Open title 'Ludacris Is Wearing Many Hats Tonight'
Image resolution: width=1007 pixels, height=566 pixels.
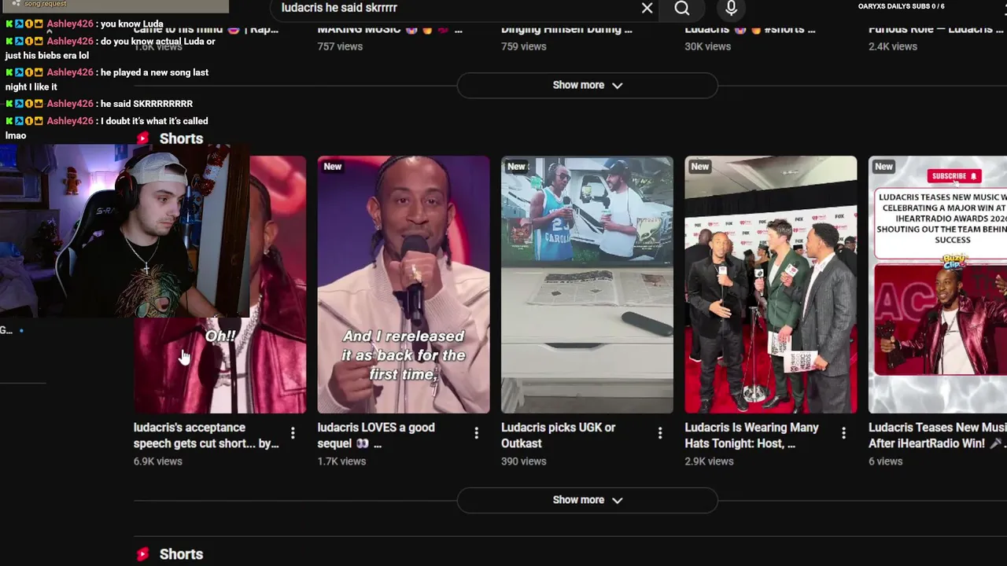[x=752, y=436]
